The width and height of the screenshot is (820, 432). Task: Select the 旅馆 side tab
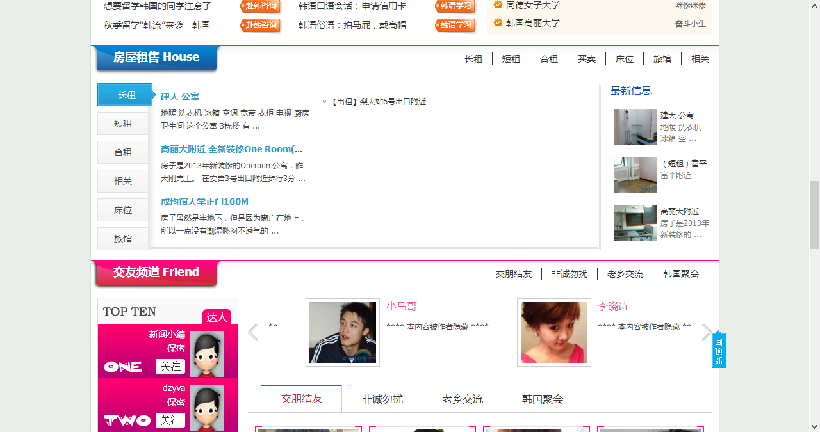pos(123,239)
